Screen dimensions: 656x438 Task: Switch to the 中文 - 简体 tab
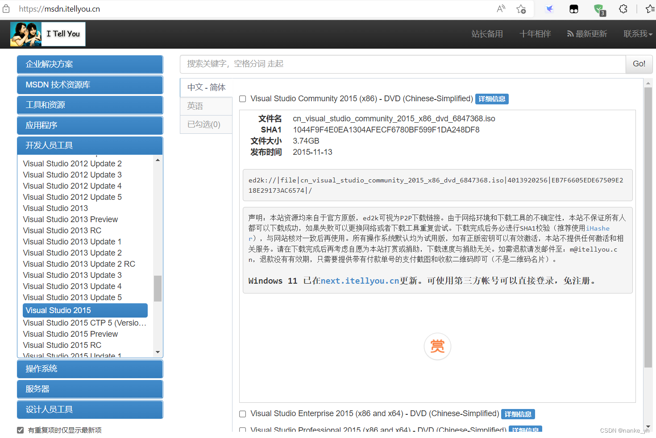206,87
